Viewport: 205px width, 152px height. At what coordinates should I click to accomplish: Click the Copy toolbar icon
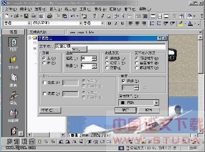(58, 16)
